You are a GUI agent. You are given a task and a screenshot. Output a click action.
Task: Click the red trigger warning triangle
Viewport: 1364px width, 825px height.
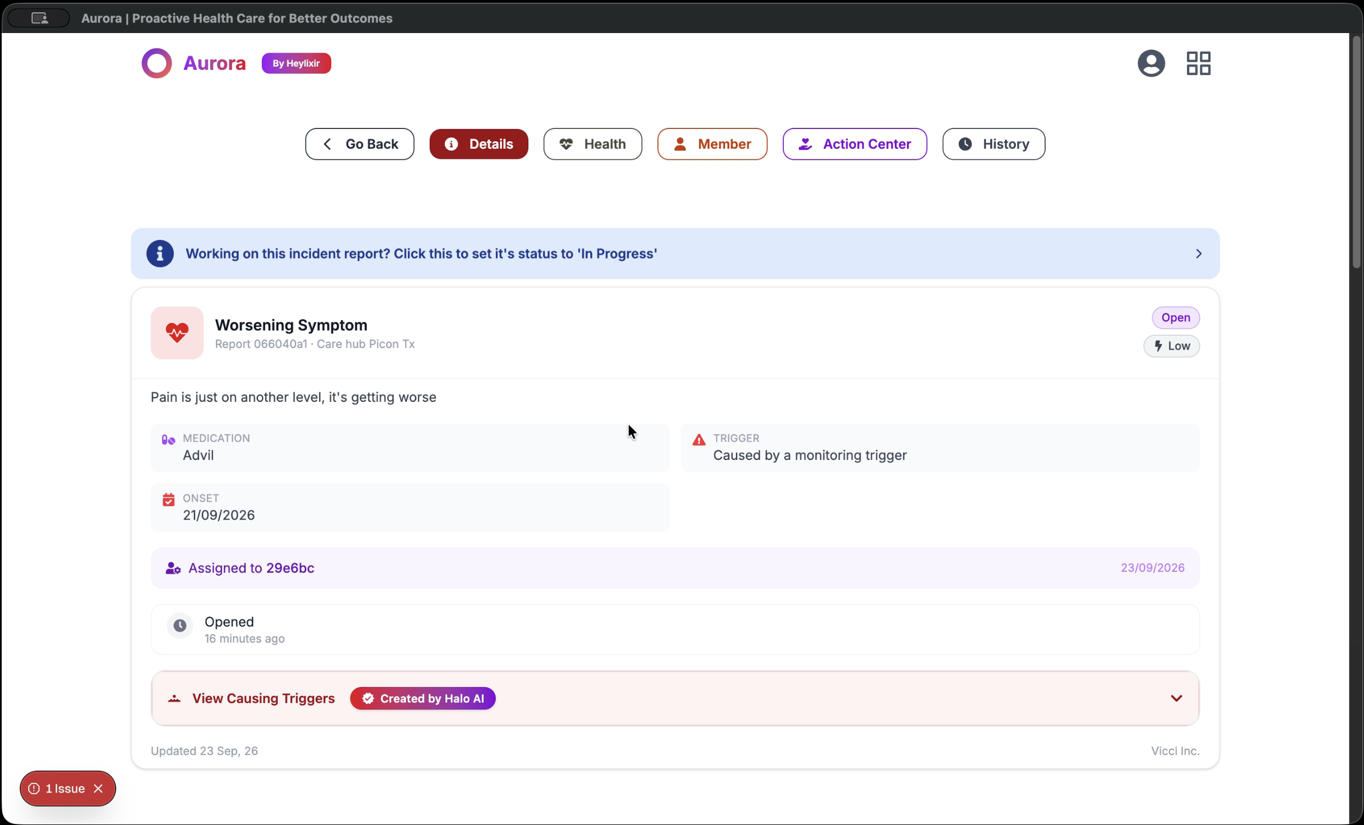click(699, 440)
